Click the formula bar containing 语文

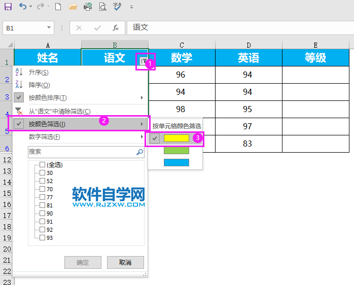[240, 28]
